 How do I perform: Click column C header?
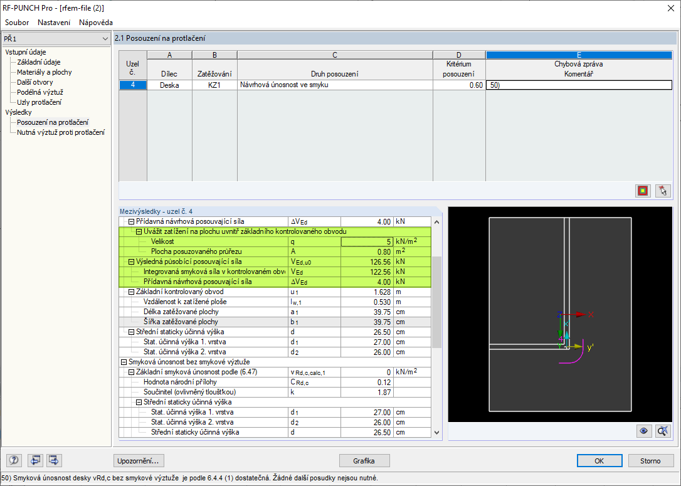click(x=335, y=55)
